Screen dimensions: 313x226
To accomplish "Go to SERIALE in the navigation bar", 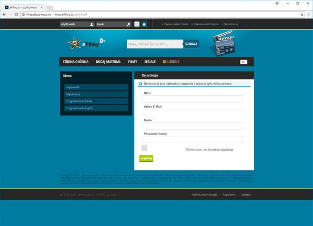I will coord(150,62).
